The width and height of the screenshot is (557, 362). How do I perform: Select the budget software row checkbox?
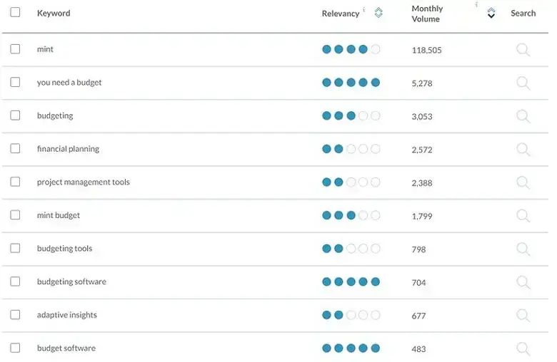(x=15, y=348)
